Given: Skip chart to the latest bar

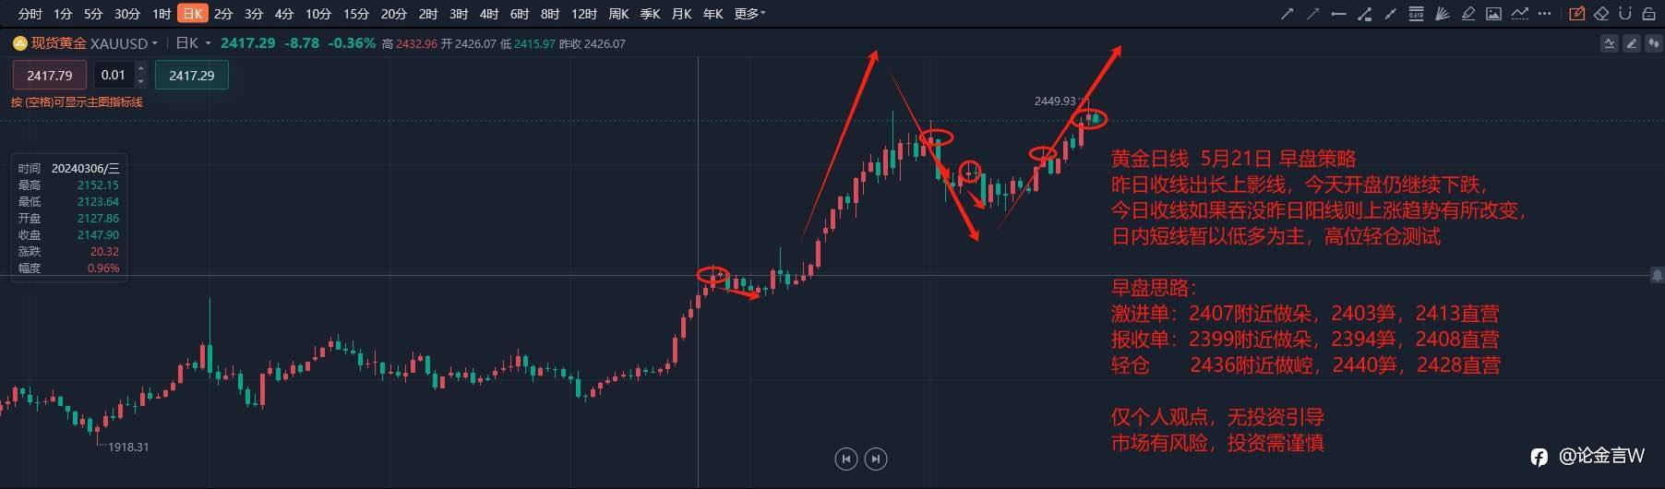Looking at the screenshot, I should click(876, 459).
